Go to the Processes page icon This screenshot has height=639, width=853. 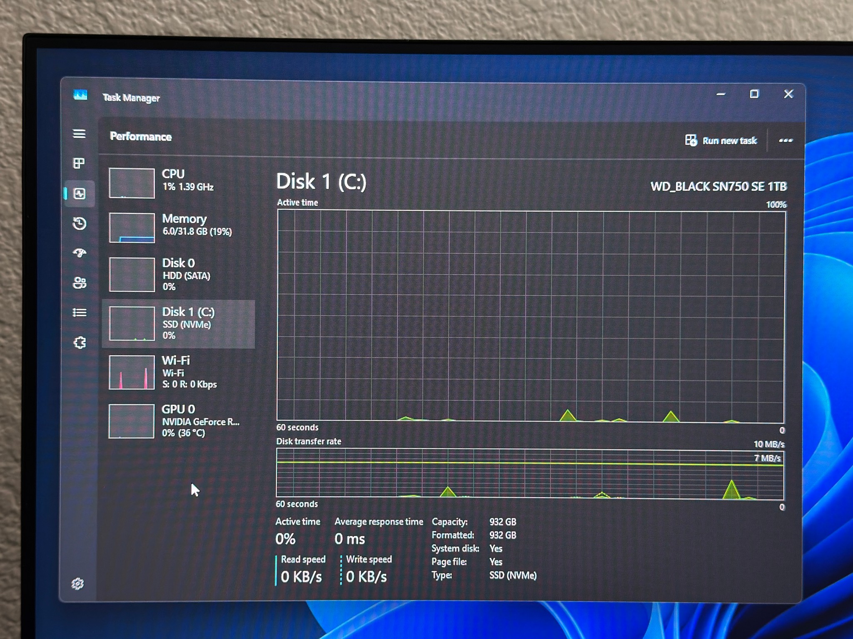tap(79, 163)
